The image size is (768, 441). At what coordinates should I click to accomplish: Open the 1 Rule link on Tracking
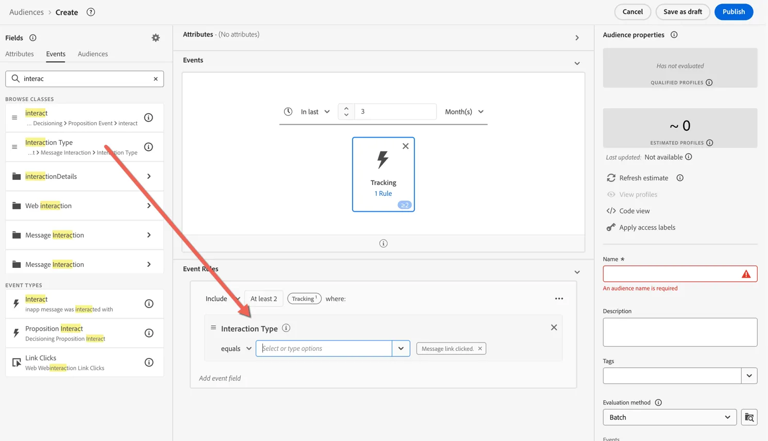point(383,194)
